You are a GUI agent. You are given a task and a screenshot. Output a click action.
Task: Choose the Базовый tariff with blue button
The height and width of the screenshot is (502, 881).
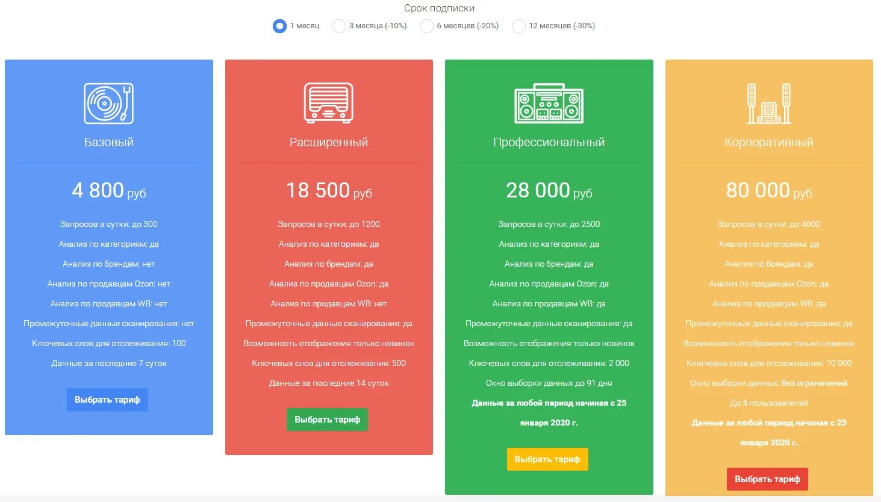[107, 400]
